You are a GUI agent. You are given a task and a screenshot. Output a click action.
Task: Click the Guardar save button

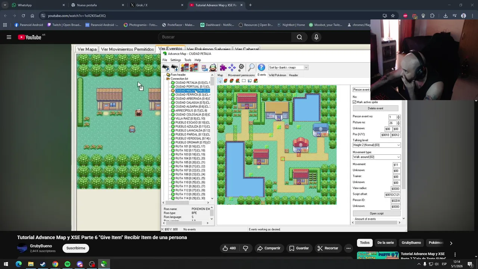point(299,248)
